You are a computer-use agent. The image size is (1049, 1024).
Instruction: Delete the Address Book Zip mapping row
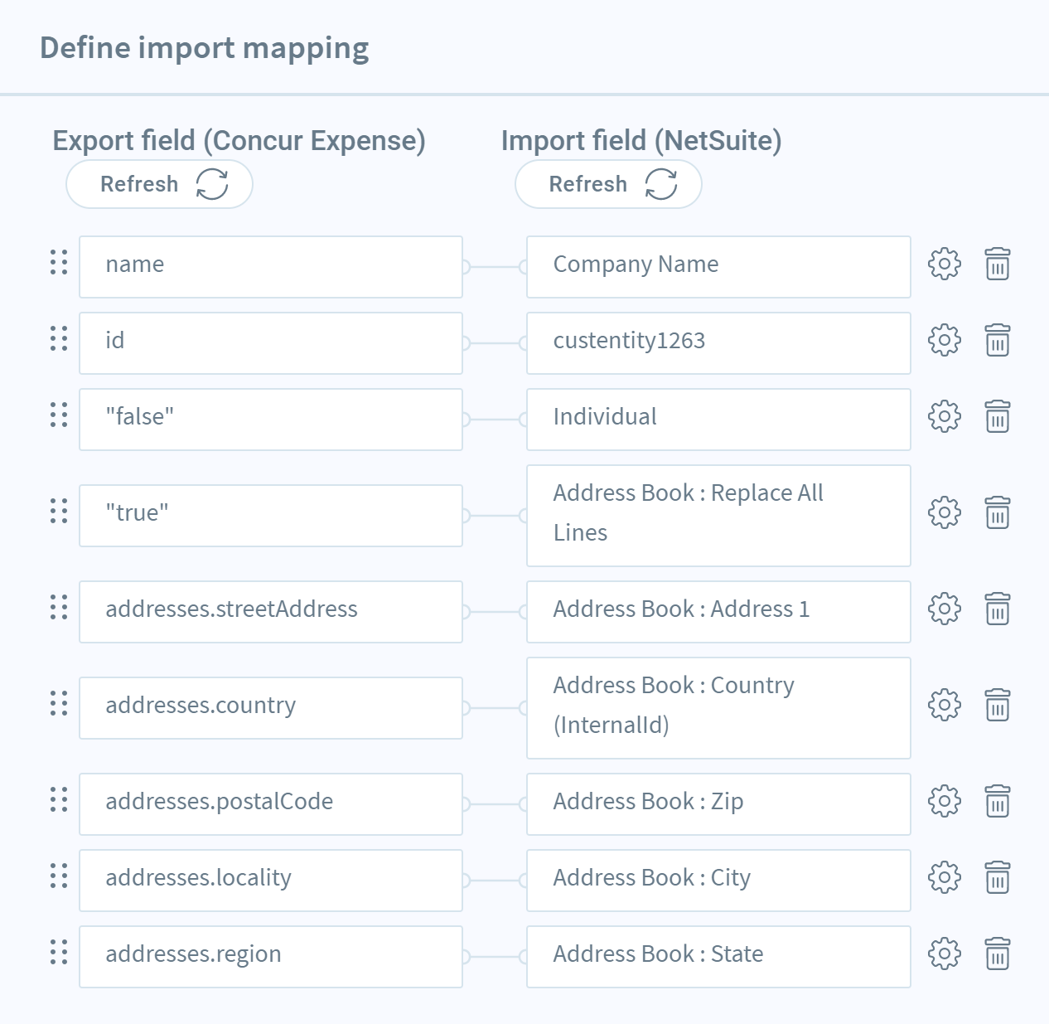click(x=998, y=802)
